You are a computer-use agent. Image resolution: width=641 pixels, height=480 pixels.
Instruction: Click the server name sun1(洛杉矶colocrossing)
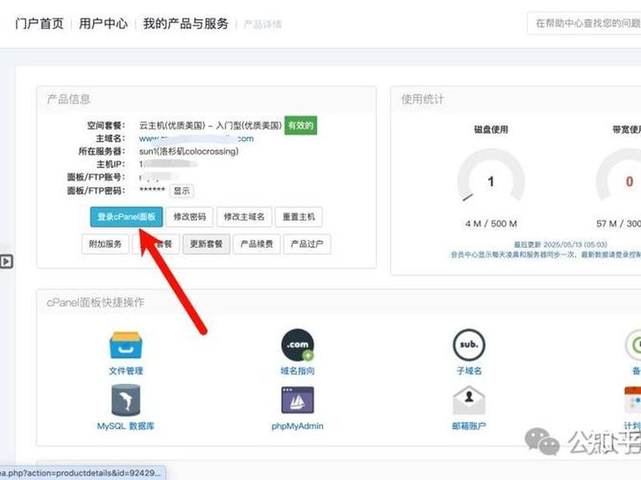[x=189, y=151]
